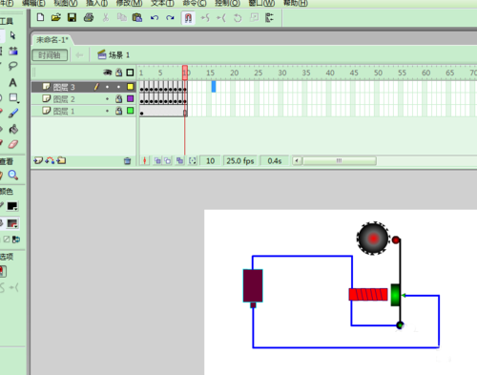This screenshot has height=375, width=477.
Task: Select the 图层 1 layer row
Action: pos(84,111)
